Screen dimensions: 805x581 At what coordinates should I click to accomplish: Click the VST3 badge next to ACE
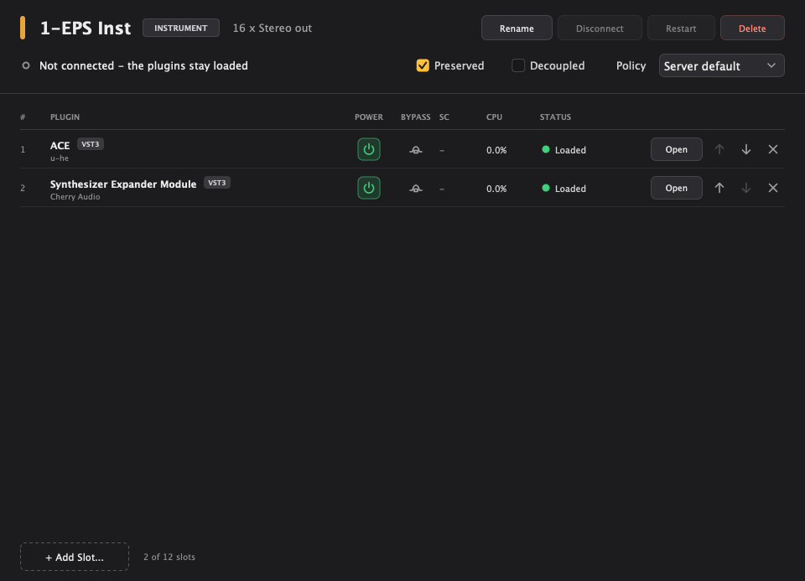[x=91, y=144]
